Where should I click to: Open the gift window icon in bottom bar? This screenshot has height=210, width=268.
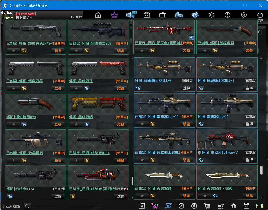point(142,206)
